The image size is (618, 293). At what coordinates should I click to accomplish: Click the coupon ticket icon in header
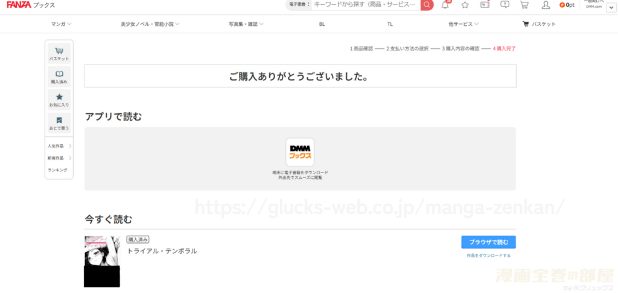click(485, 5)
